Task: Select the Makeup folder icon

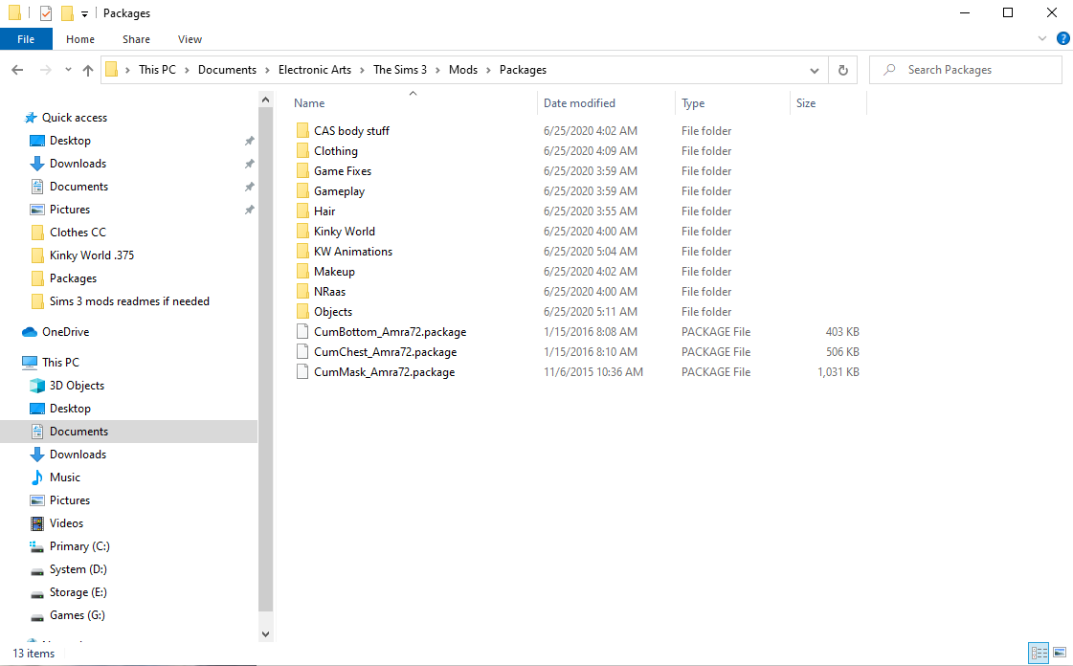Action: [x=302, y=272]
